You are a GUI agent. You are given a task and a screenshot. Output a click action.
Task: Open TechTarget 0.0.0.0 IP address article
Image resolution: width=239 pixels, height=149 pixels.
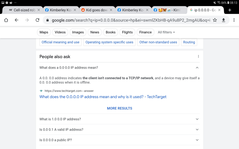[x=103, y=97]
